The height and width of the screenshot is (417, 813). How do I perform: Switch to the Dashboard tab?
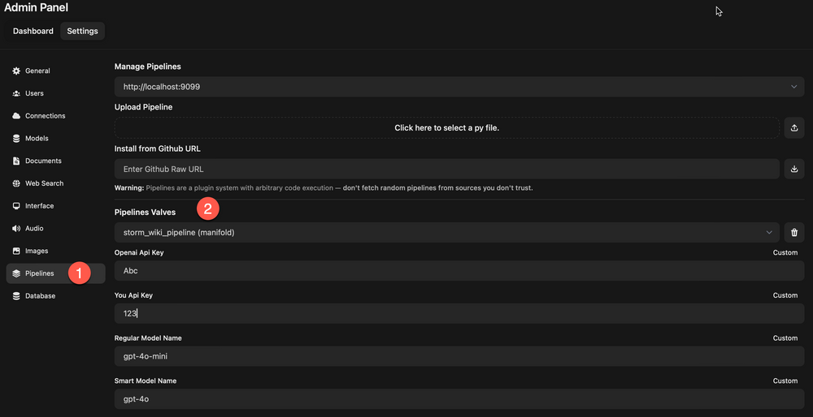tap(33, 32)
